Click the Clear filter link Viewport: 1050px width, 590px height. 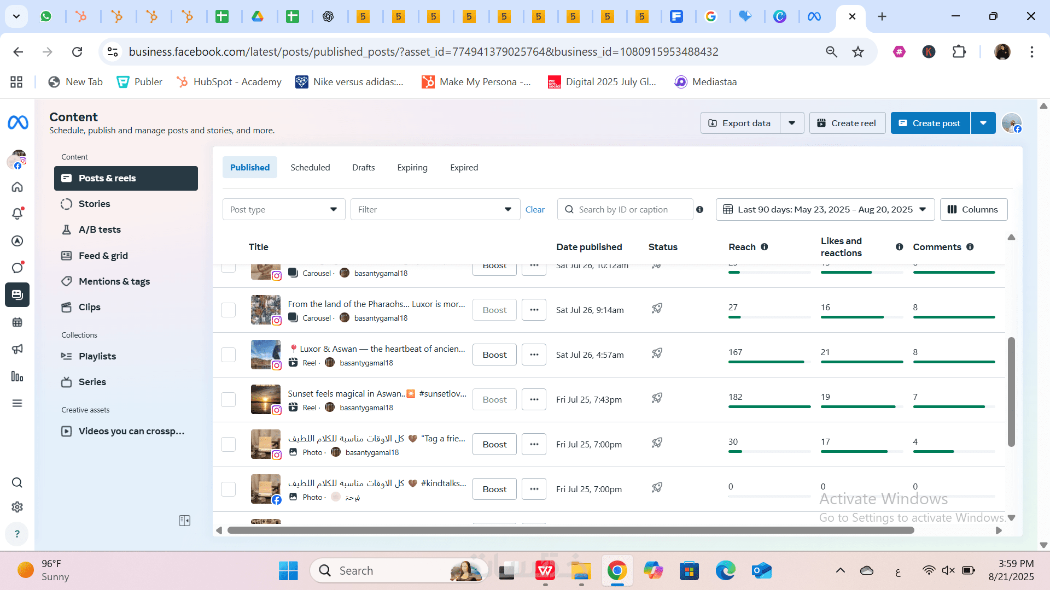tap(535, 209)
